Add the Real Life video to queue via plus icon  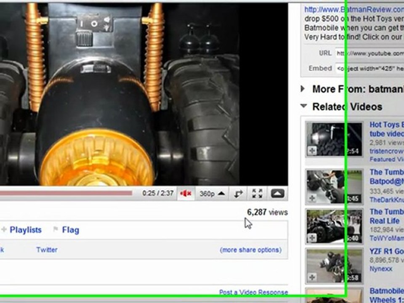[x=312, y=238]
